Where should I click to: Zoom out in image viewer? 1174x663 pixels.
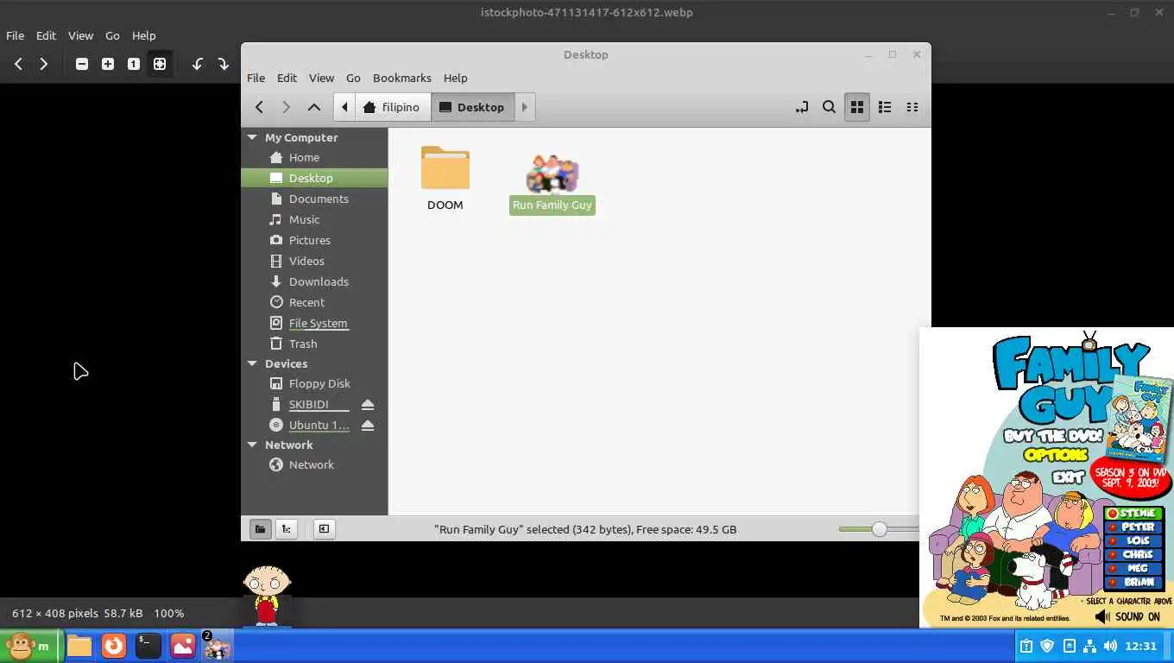[82, 64]
